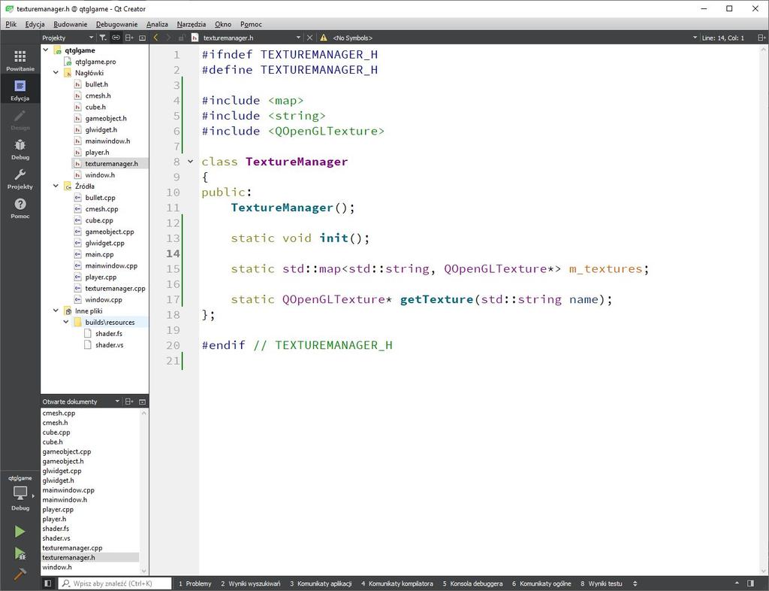This screenshot has height=591, width=769.
Task: Open Wyniki wyszukiwań output pane
Action: (251, 583)
